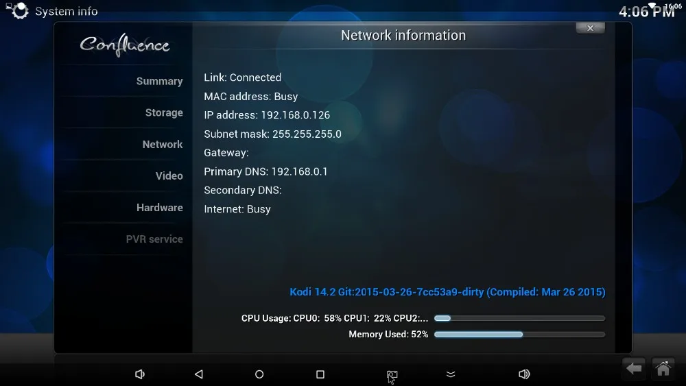Screen dimensions: 686x386
Task: Click the Secondary DNS line
Action: (x=243, y=190)
